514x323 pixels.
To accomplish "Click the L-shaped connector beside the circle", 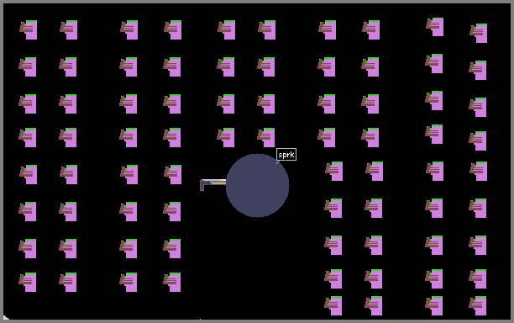I will point(212,185).
